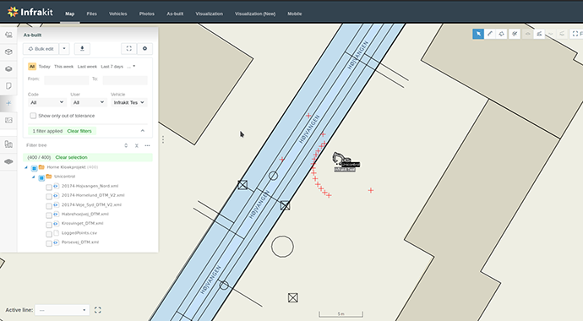This screenshot has width=583, height=321.
Task: Click the Filter tree search field
Action: 73,145
